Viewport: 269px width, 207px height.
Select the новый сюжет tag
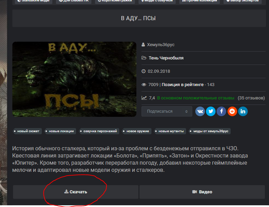[x=27, y=131]
